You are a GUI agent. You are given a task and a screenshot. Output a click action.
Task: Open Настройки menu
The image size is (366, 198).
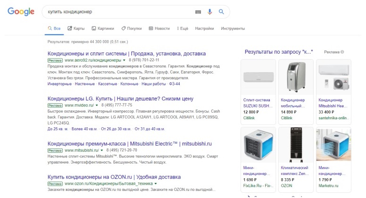point(205,28)
